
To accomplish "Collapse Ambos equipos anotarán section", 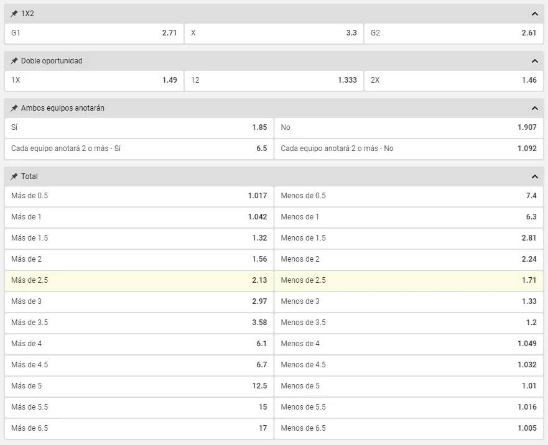I will 534,108.
